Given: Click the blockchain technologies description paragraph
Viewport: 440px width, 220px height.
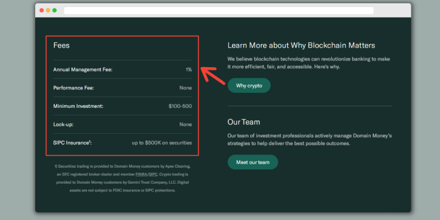Looking at the screenshot, I should (x=309, y=63).
